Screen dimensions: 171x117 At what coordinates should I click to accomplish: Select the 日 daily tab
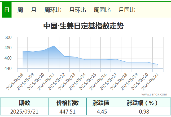click(7, 10)
